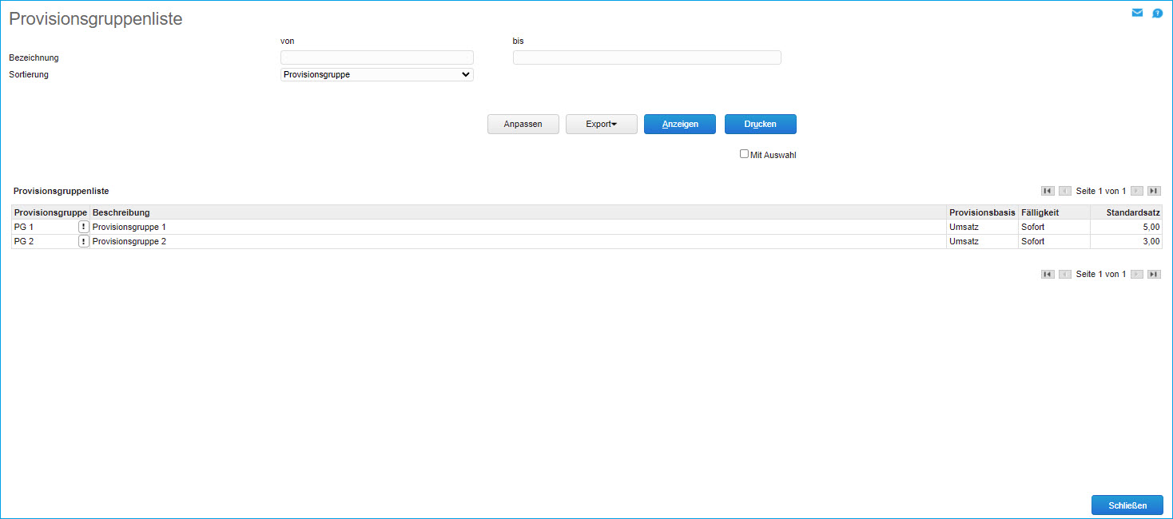Image resolution: width=1173 pixels, height=519 pixels.
Task: Go to last page in lower pager
Action: [x=1154, y=274]
